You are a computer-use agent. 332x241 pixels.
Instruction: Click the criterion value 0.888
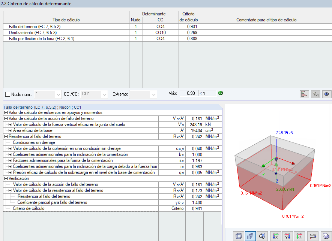click(x=189, y=39)
